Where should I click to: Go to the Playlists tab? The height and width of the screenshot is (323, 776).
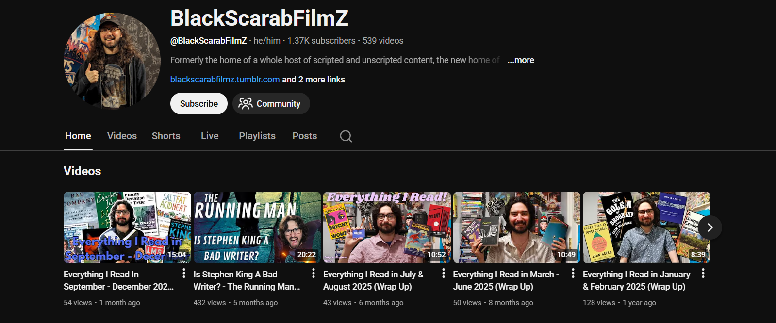257,136
